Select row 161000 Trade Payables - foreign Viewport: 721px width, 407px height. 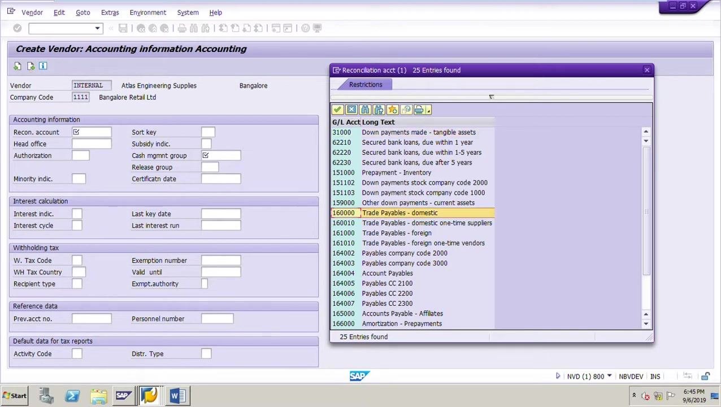pyautogui.click(x=412, y=233)
